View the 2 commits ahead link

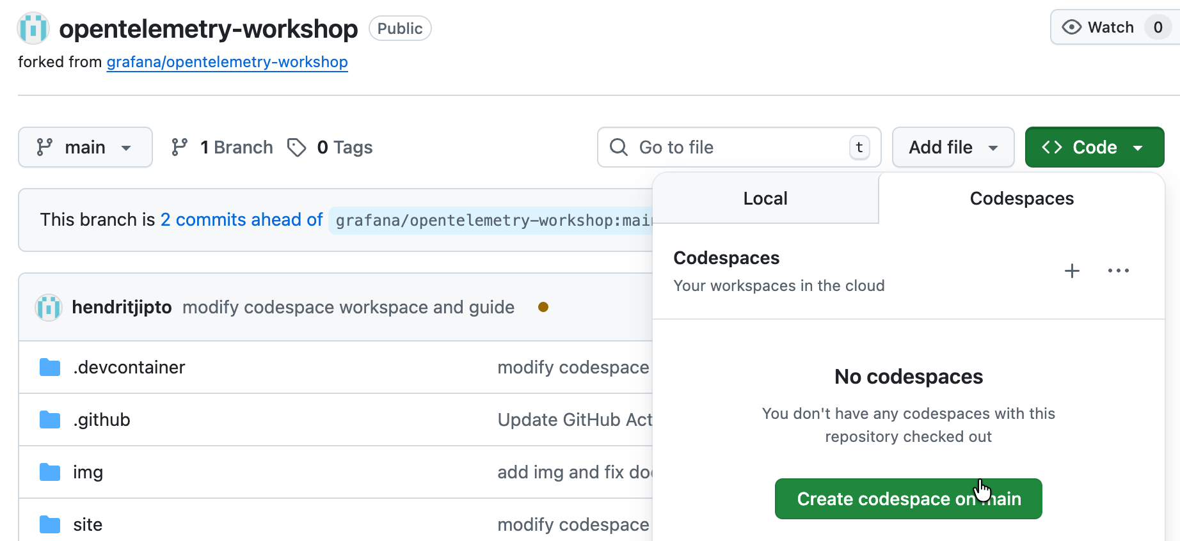[242, 220]
